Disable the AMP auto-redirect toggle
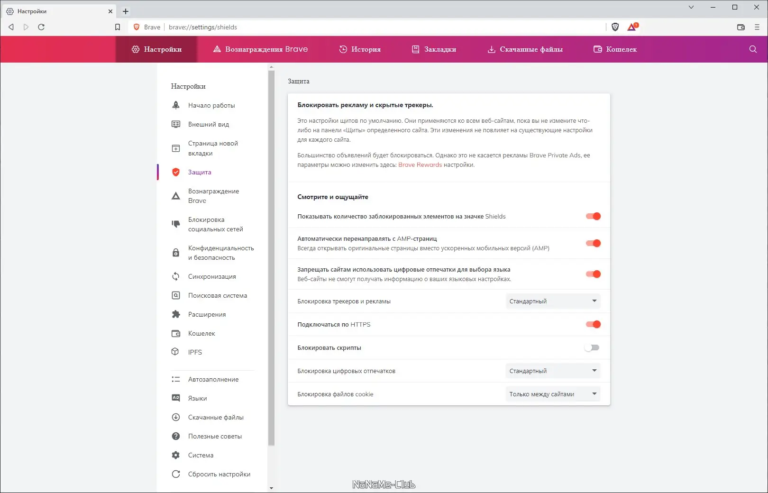 pyautogui.click(x=593, y=243)
